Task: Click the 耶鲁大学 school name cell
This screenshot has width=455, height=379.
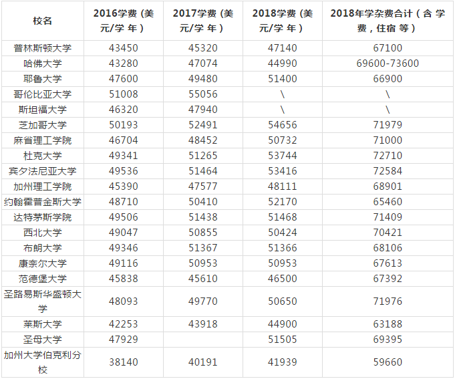Action: tap(42, 79)
